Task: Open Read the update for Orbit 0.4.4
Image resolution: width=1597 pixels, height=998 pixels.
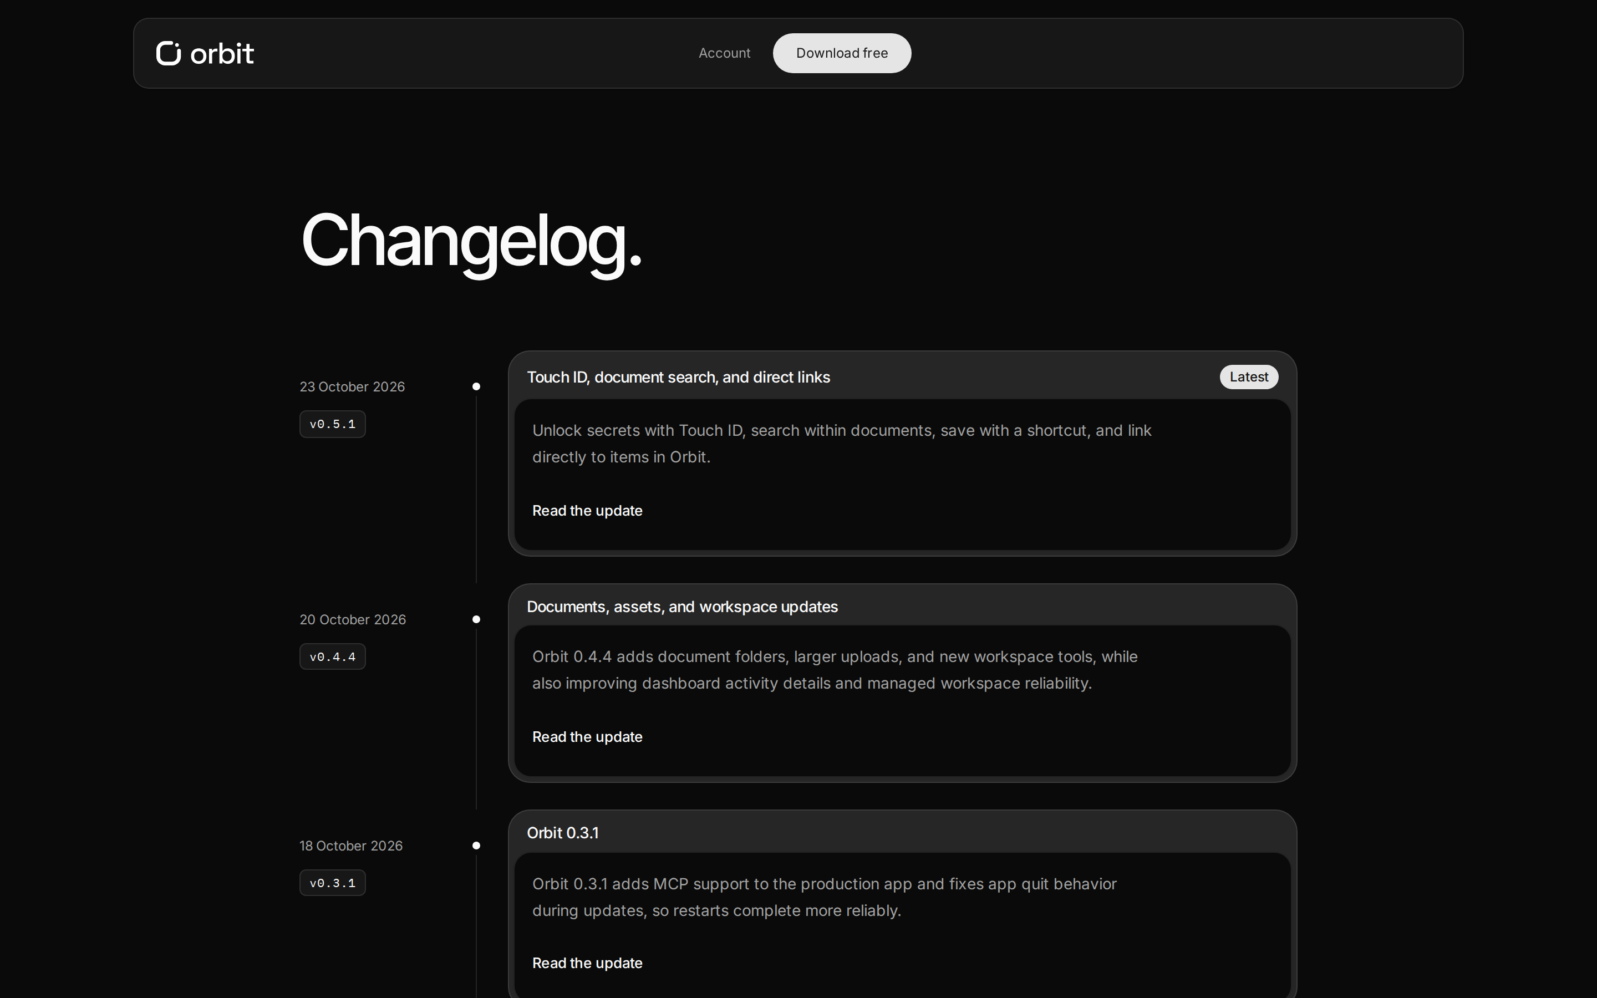Action: tap(587, 737)
